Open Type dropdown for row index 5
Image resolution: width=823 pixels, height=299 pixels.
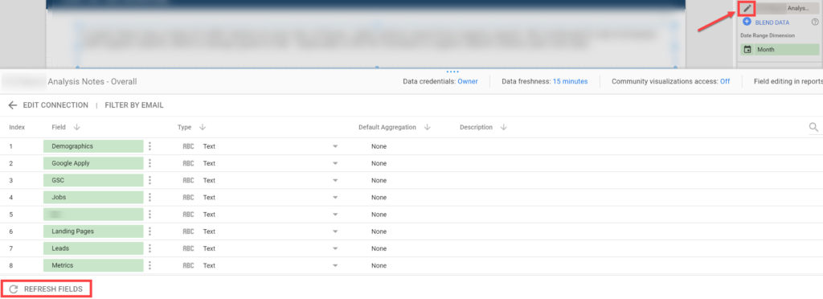click(335, 215)
